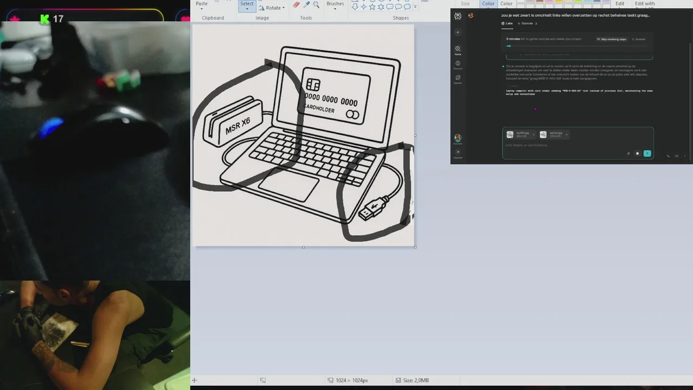
Task: Open the Account avatar in sidebar
Action: [x=458, y=139]
